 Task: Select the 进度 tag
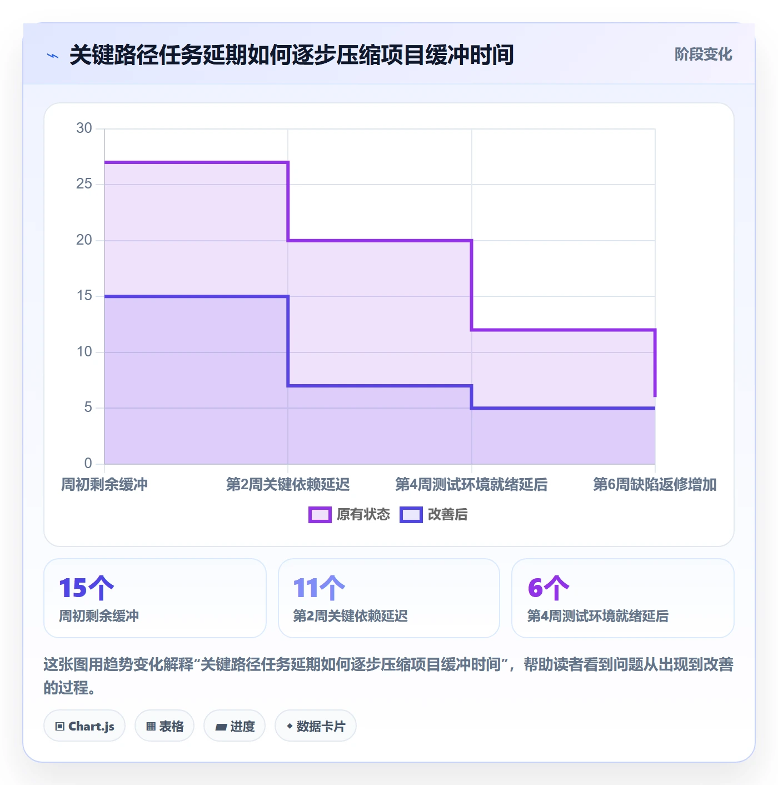[x=235, y=726]
